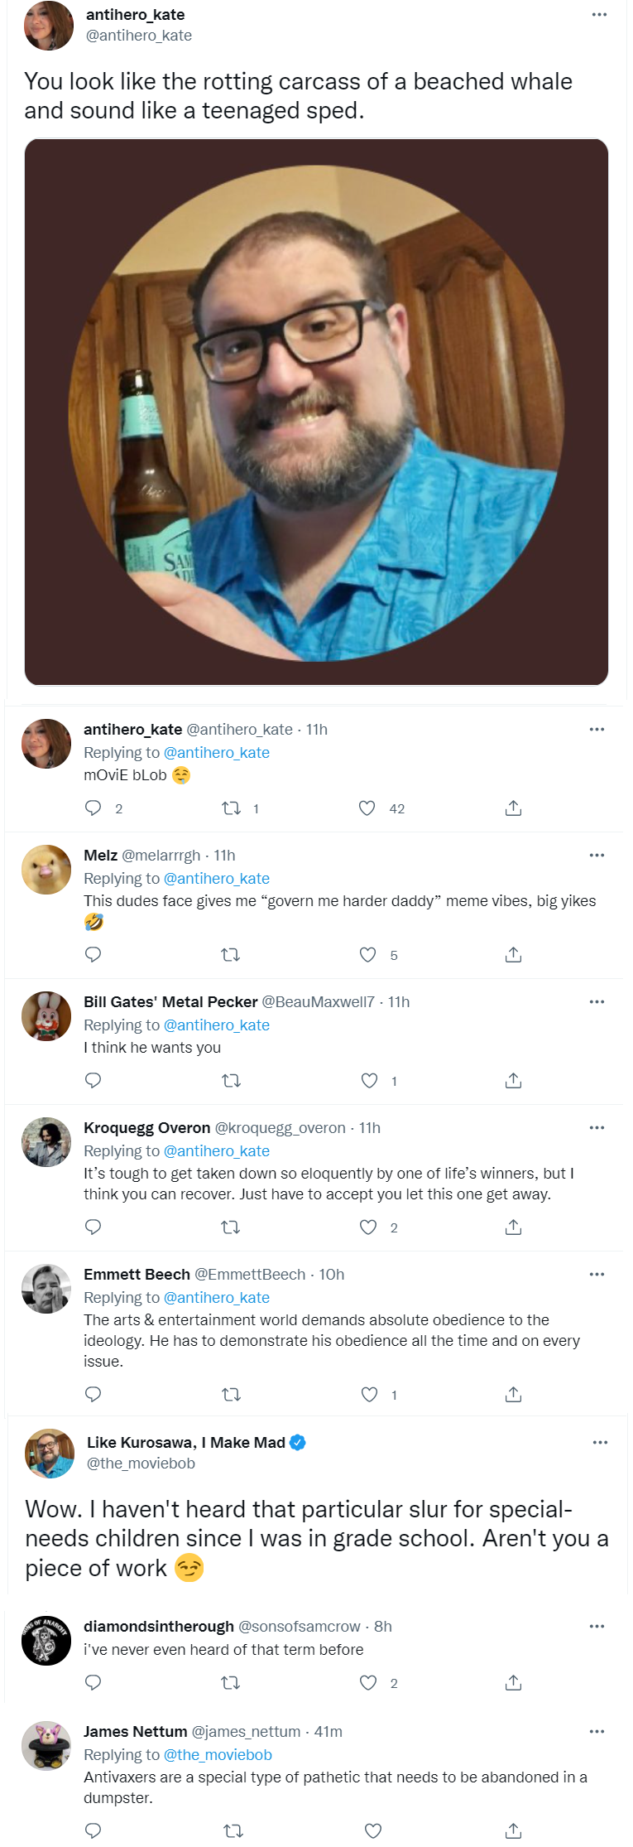This screenshot has width=633, height=1847.
Task: Share Kroquegg Overon's reply
Action: (x=513, y=1227)
